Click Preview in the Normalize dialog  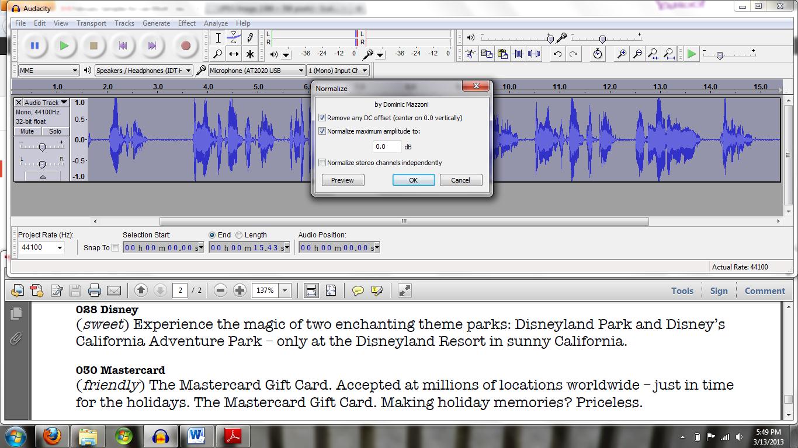coord(342,180)
